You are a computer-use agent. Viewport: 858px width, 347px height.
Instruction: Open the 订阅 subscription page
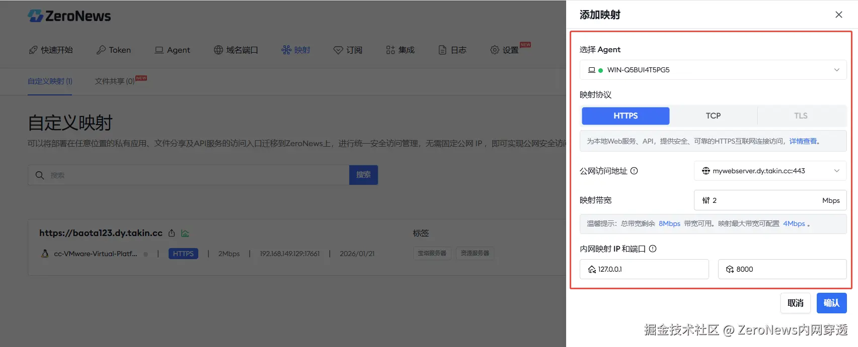pyautogui.click(x=348, y=50)
